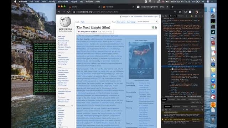Show more DevTools tabs chevron
Screen dimensions: 228x128
186,16
